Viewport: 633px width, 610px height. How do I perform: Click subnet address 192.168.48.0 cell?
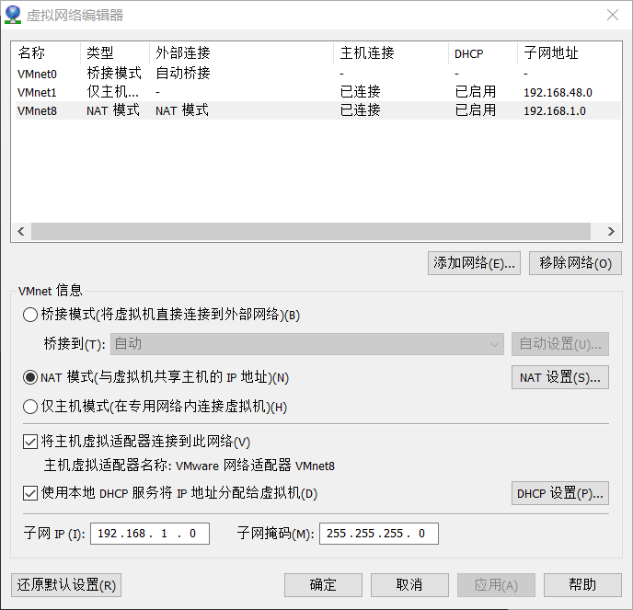click(x=558, y=92)
